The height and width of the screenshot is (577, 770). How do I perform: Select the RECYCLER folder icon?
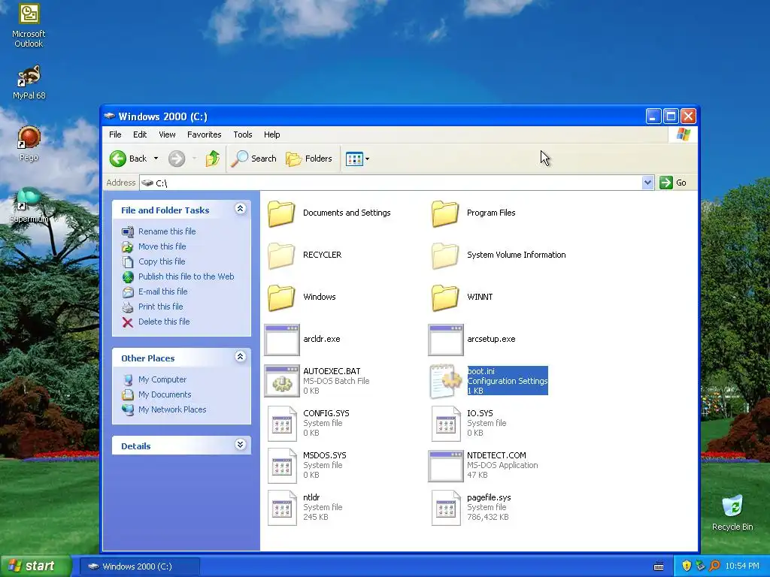[x=281, y=255]
